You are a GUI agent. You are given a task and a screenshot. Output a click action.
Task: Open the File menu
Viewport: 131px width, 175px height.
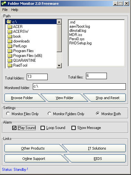point(5,10)
